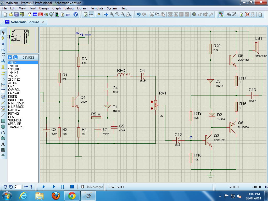
Task: Click the 'P' pick devices button
Action: coord(10,57)
